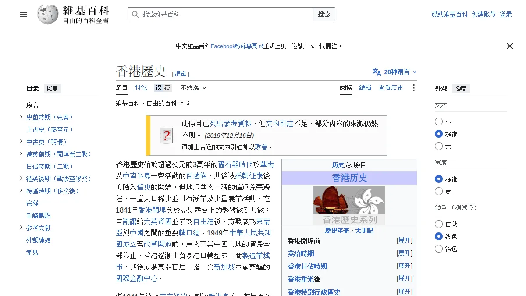Hide the 目录 contents sidebar
This screenshot has height=296, width=526.
(53, 89)
